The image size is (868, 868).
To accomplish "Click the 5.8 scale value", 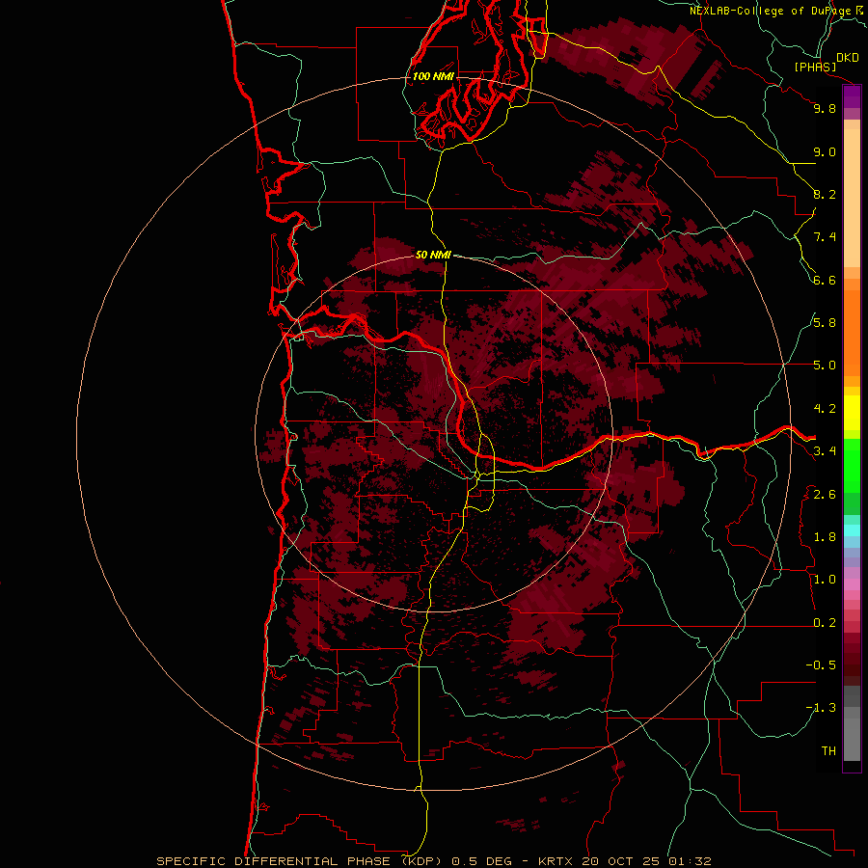I will pyautogui.click(x=825, y=323).
